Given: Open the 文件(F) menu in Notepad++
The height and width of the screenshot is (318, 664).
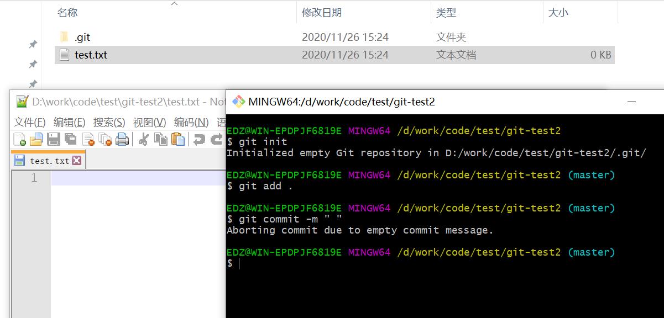Looking at the screenshot, I should pyautogui.click(x=30, y=122).
